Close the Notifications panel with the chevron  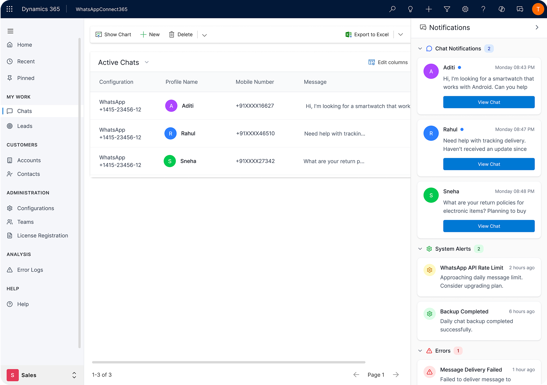pos(537,27)
